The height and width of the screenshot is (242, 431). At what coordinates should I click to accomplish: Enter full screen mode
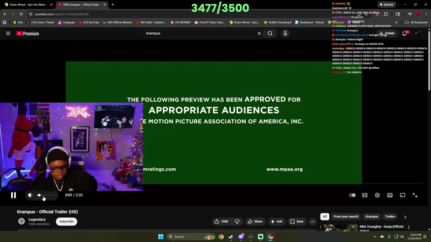[x=415, y=195]
